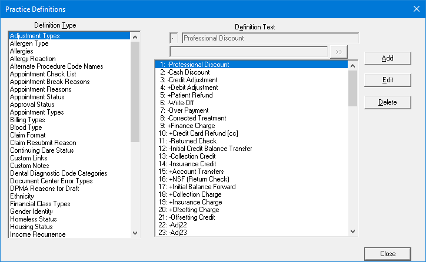The width and height of the screenshot is (426, 262).
Task: Click the sign box before Definition Text
Action: (173, 38)
